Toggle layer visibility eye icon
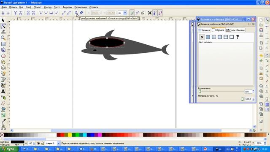 [x=38, y=143]
